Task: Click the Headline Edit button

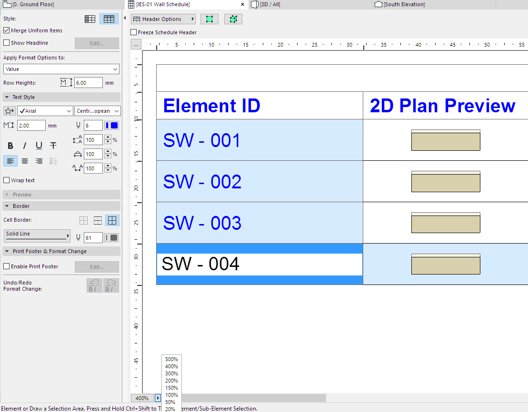Action: 97,43
